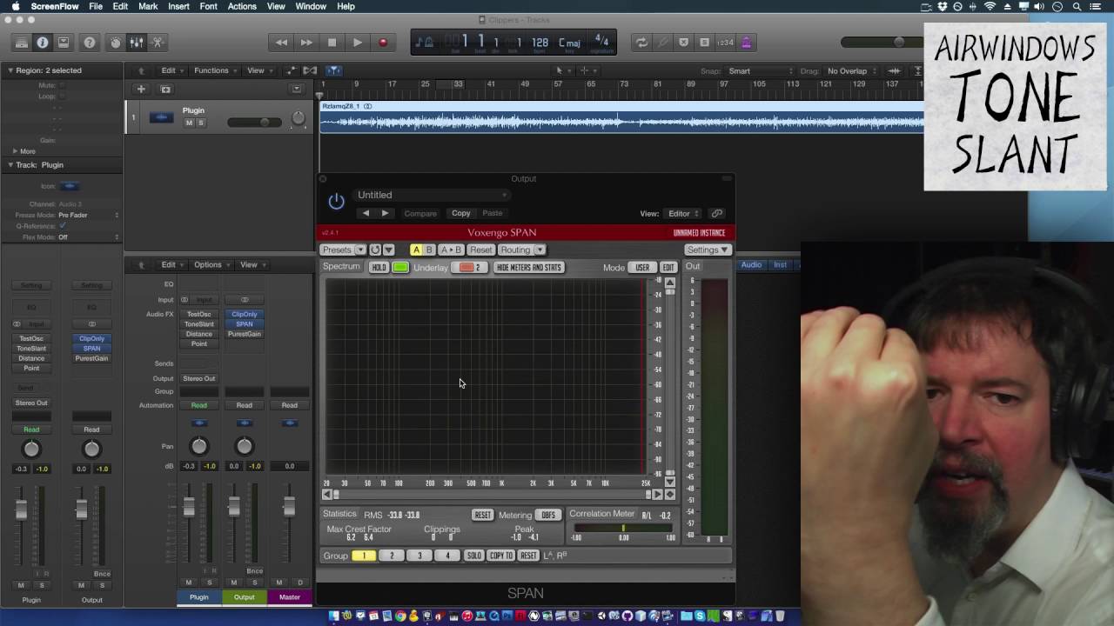Click the Mode EDIT button

[x=668, y=267]
